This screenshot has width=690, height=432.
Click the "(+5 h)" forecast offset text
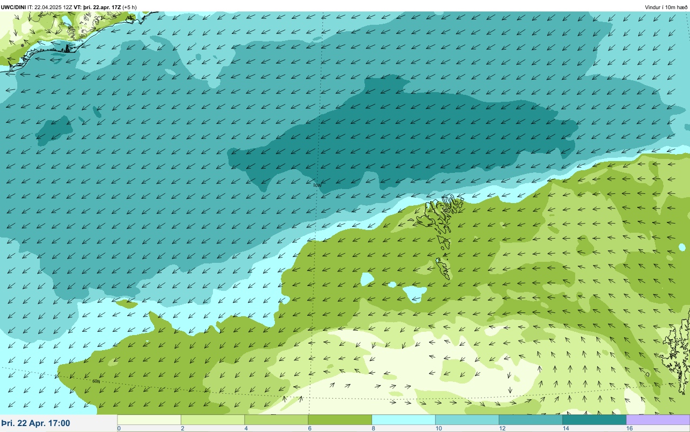point(129,8)
